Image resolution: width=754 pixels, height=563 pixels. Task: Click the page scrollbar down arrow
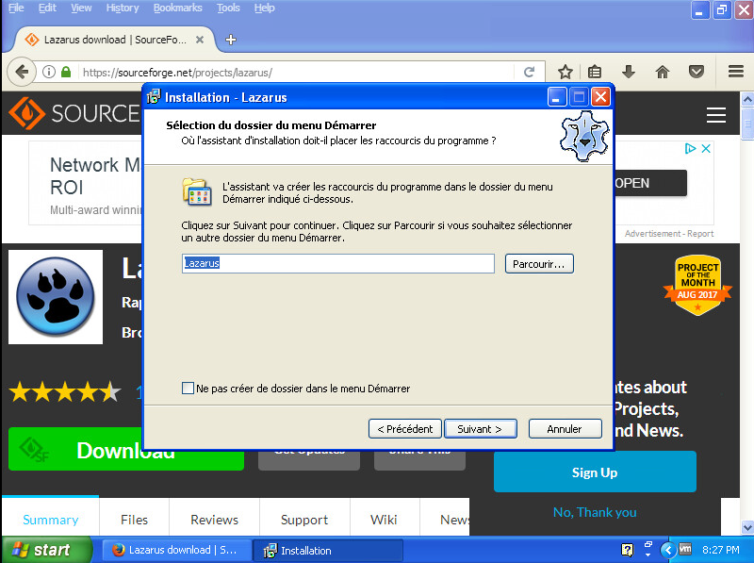747,528
